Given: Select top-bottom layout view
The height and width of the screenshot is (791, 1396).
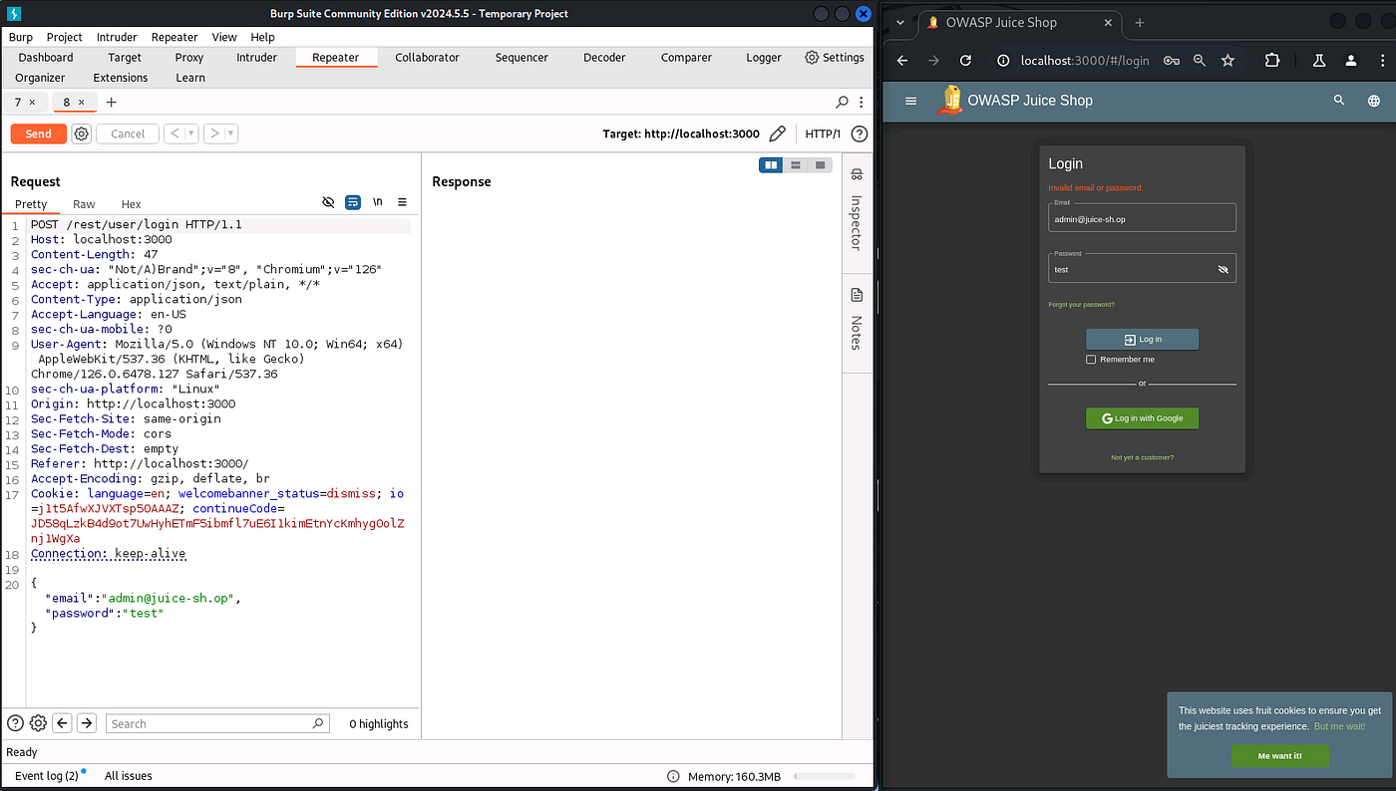Looking at the screenshot, I should click(796, 165).
